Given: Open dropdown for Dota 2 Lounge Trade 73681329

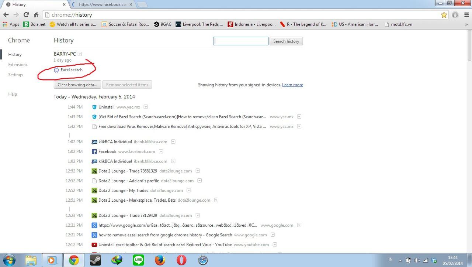Looking at the screenshot, I should click(198, 171).
